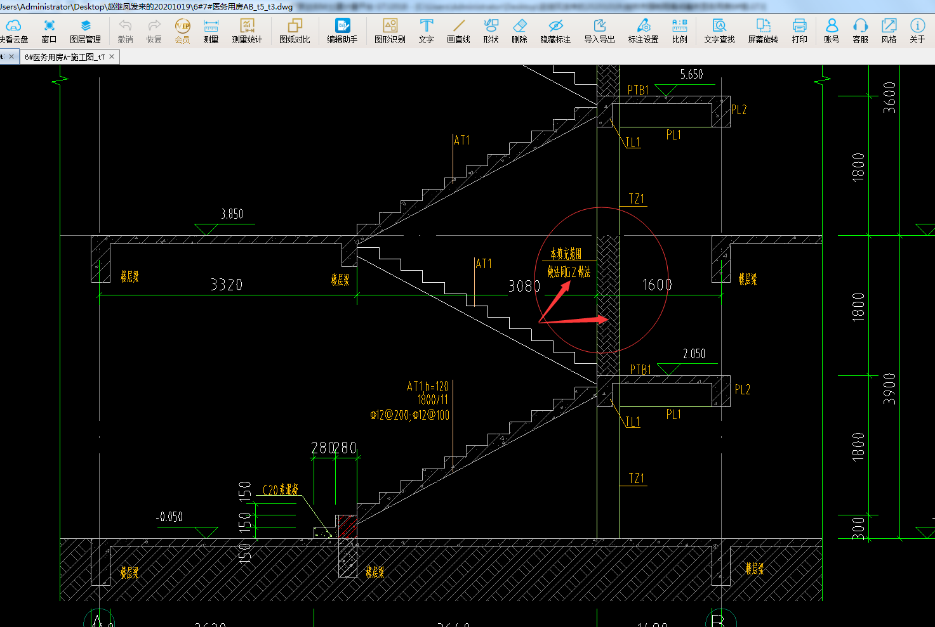Select the 测量 measure tool

(211, 30)
